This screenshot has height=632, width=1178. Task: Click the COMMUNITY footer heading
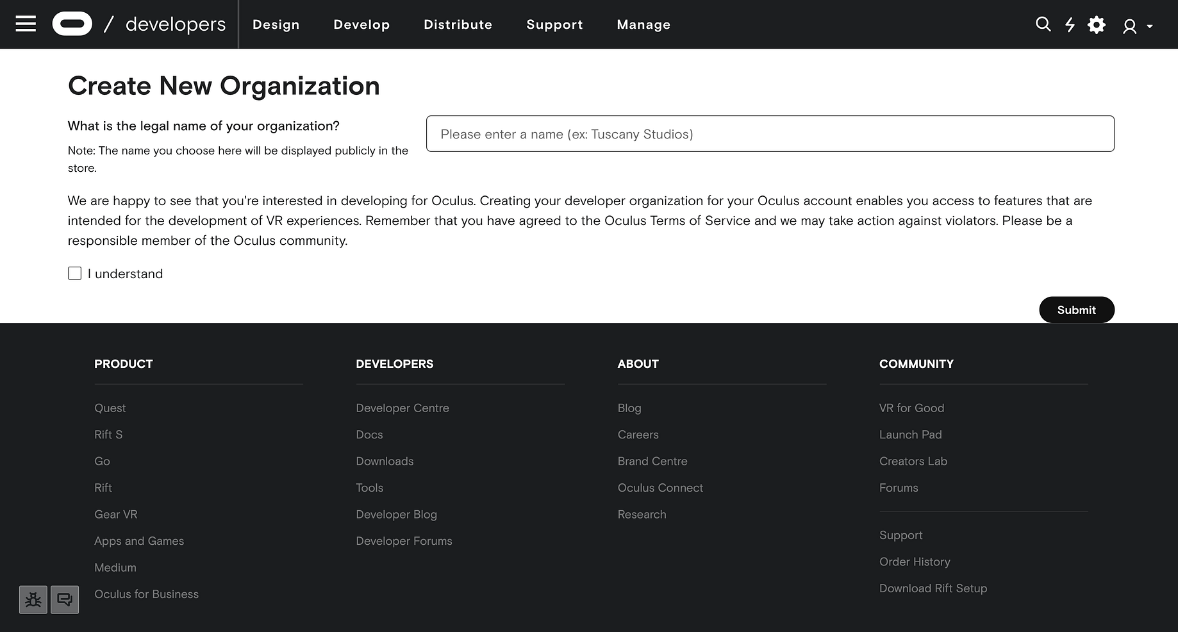(917, 363)
